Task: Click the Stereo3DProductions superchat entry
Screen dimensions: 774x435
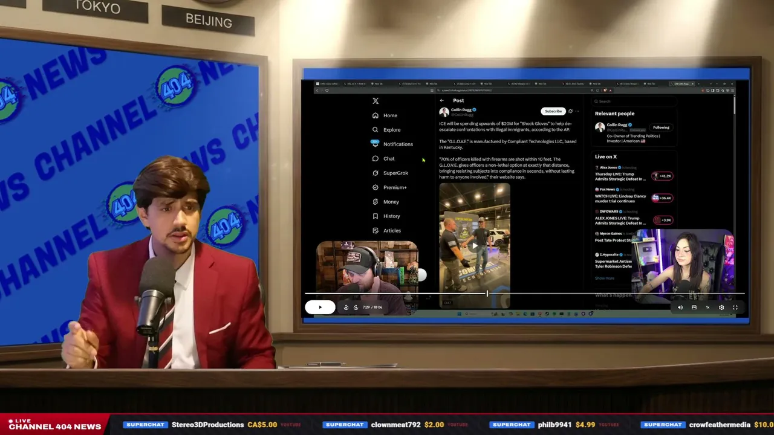Action: click(x=212, y=425)
